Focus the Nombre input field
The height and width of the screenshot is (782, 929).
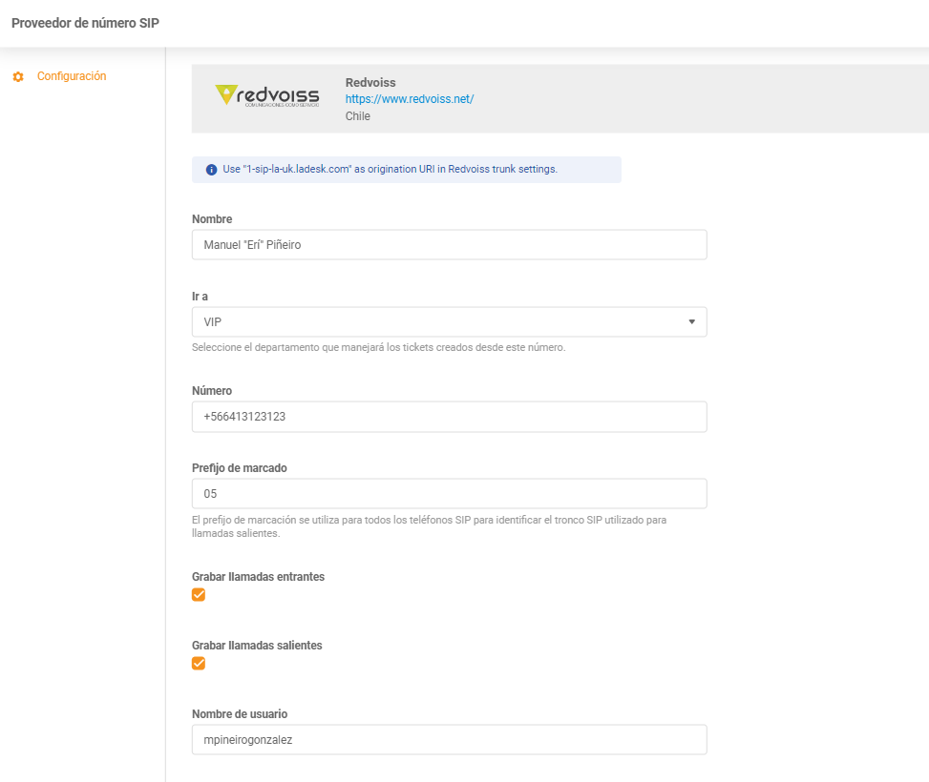pos(449,245)
